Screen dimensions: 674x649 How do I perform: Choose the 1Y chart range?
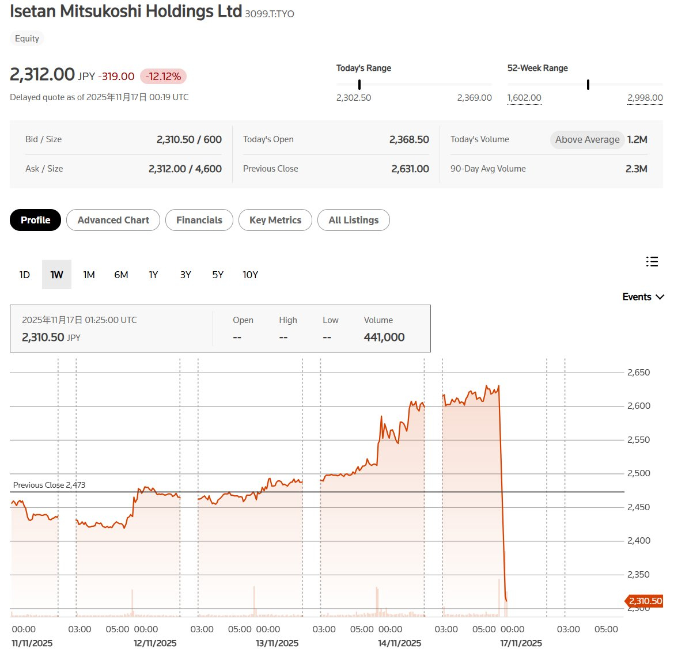point(153,275)
